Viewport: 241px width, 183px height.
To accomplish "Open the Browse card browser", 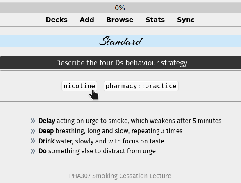I will pyautogui.click(x=120, y=20).
